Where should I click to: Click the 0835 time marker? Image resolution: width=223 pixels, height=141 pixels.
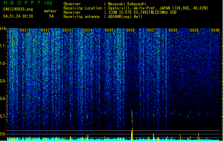(x=109, y=30)
